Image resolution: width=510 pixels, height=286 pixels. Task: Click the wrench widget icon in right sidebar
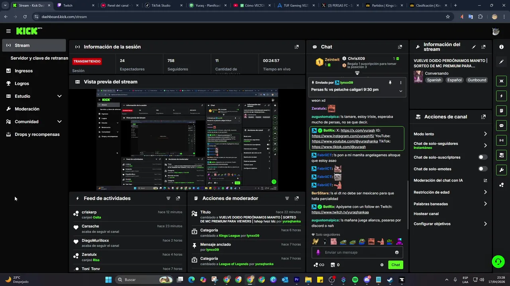(501, 170)
